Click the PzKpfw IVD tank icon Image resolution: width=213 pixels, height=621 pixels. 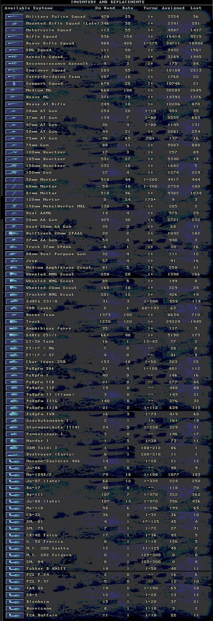click(x=15, y=414)
